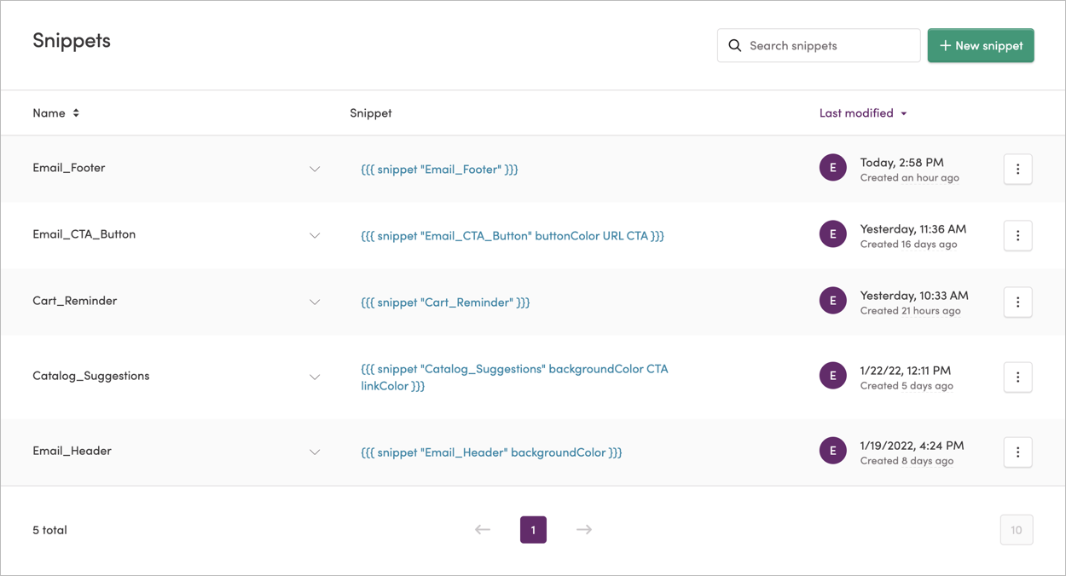Click '1/22/22, 12:11 PM' timestamp
The image size is (1066, 576).
coord(906,370)
